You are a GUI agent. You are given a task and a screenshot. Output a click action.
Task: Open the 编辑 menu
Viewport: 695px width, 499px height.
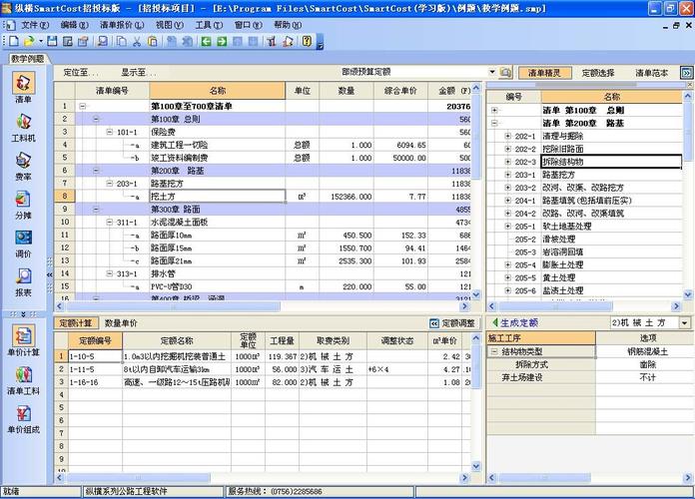click(x=74, y=25)
